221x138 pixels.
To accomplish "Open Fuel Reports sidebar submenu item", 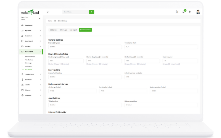I will pyautogui.click(x=29, y=66).
